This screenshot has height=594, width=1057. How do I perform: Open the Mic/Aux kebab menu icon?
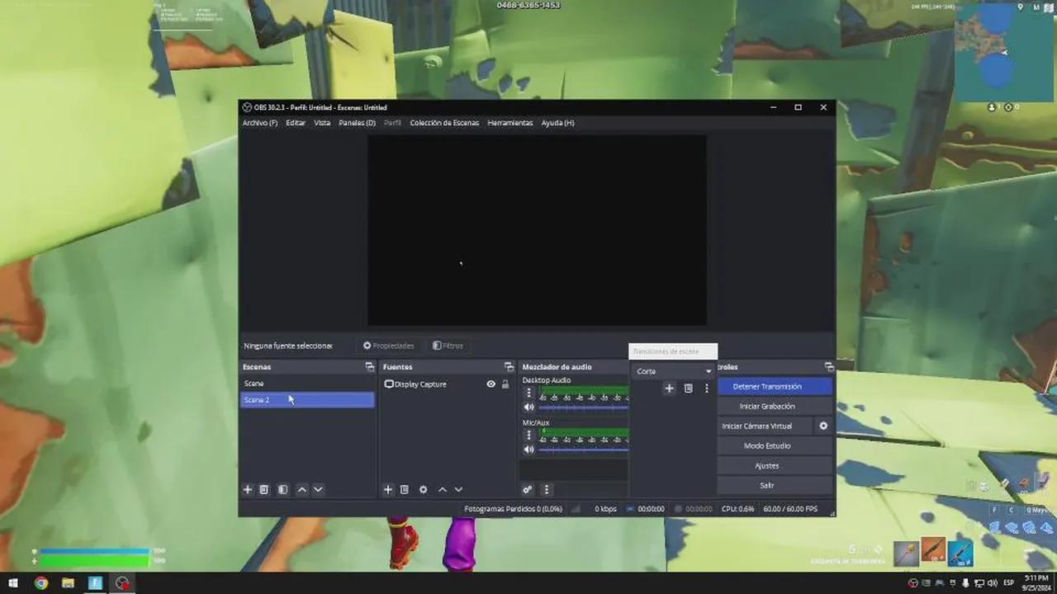(x=528, y=434)
